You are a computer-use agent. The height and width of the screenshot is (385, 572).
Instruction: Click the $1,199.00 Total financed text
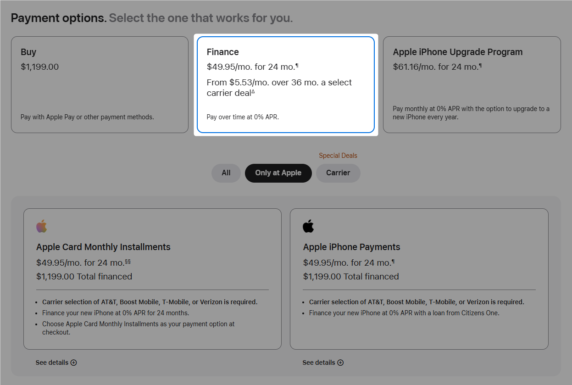tap(84, 276)
